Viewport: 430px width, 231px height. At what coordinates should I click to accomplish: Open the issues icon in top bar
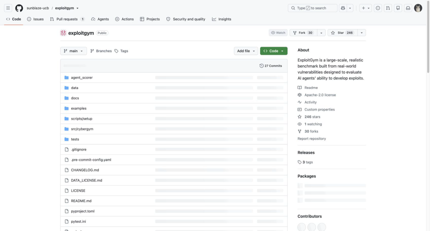pos(378,8)
